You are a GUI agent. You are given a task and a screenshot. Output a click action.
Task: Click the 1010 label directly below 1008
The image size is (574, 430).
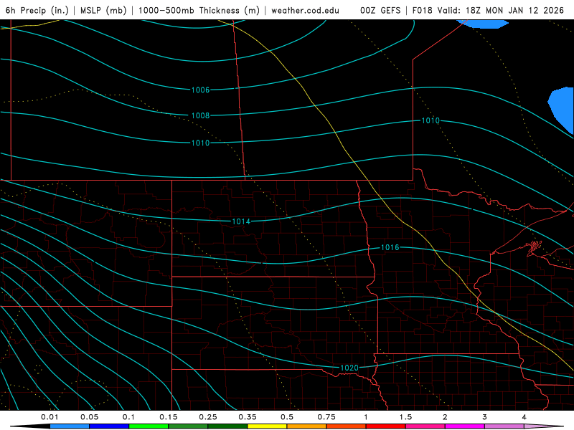201,143
